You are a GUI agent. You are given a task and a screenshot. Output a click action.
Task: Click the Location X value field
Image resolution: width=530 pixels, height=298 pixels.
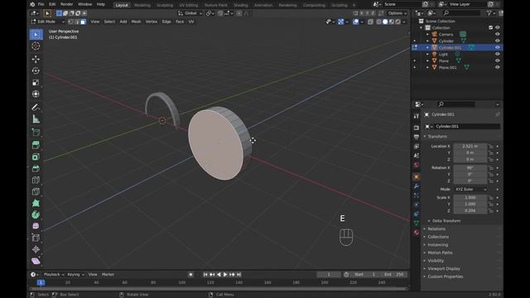pyautogui.click(x=470, y=146)
